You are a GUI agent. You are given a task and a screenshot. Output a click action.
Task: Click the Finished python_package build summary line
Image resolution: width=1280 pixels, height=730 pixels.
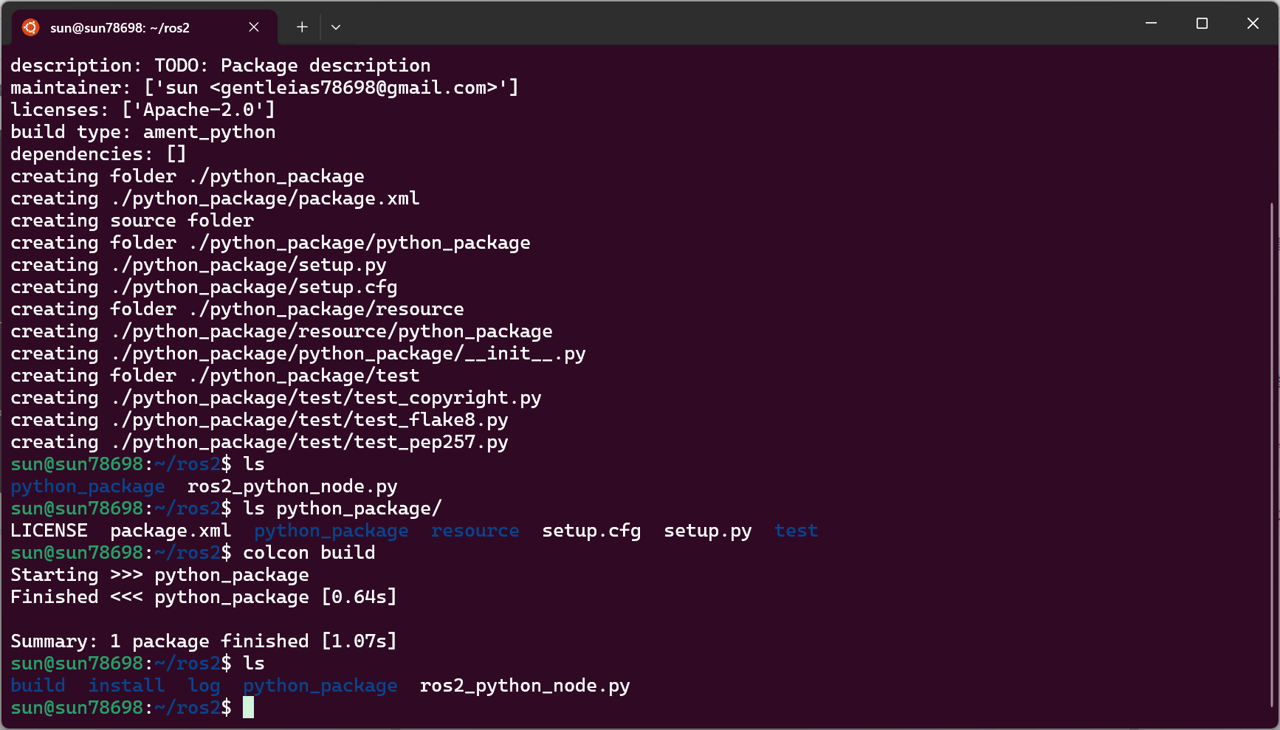point(202,596)
